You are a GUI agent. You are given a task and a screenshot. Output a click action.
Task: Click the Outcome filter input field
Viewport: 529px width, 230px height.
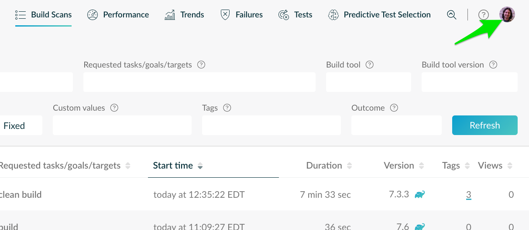(396, 125)
